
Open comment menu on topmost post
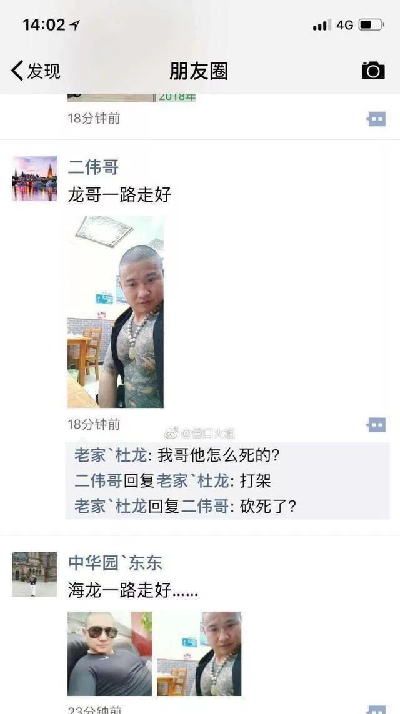[376, 119]
